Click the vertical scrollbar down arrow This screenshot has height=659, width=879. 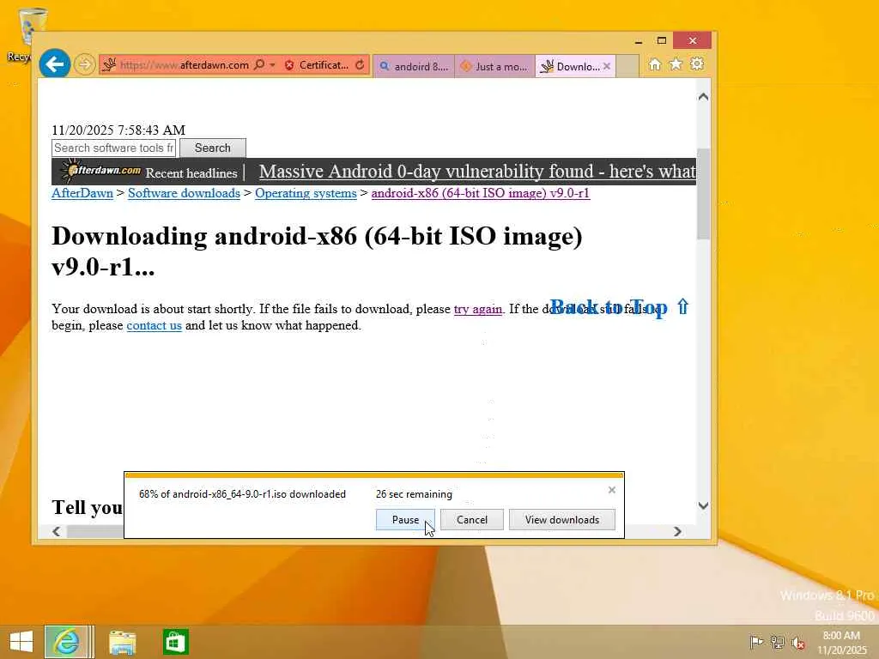[703, 505]
